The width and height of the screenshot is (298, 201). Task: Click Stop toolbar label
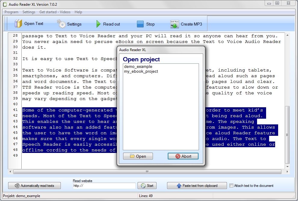pyautogui.click(x=150, y=24)
